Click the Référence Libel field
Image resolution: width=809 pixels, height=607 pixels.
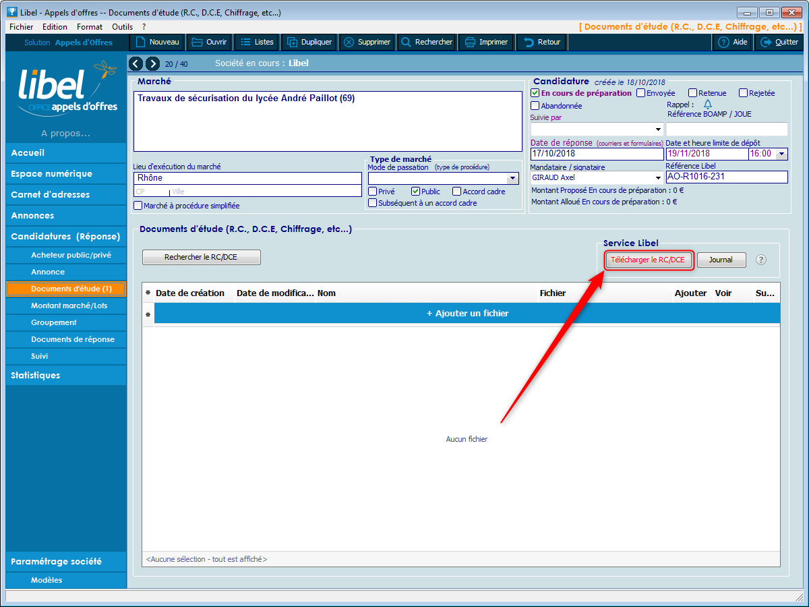tap(727, 177)
